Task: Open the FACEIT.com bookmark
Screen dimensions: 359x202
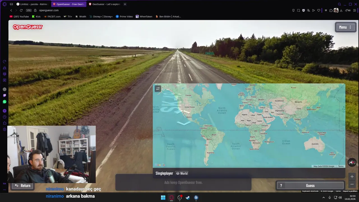Action: click(52, 17)
